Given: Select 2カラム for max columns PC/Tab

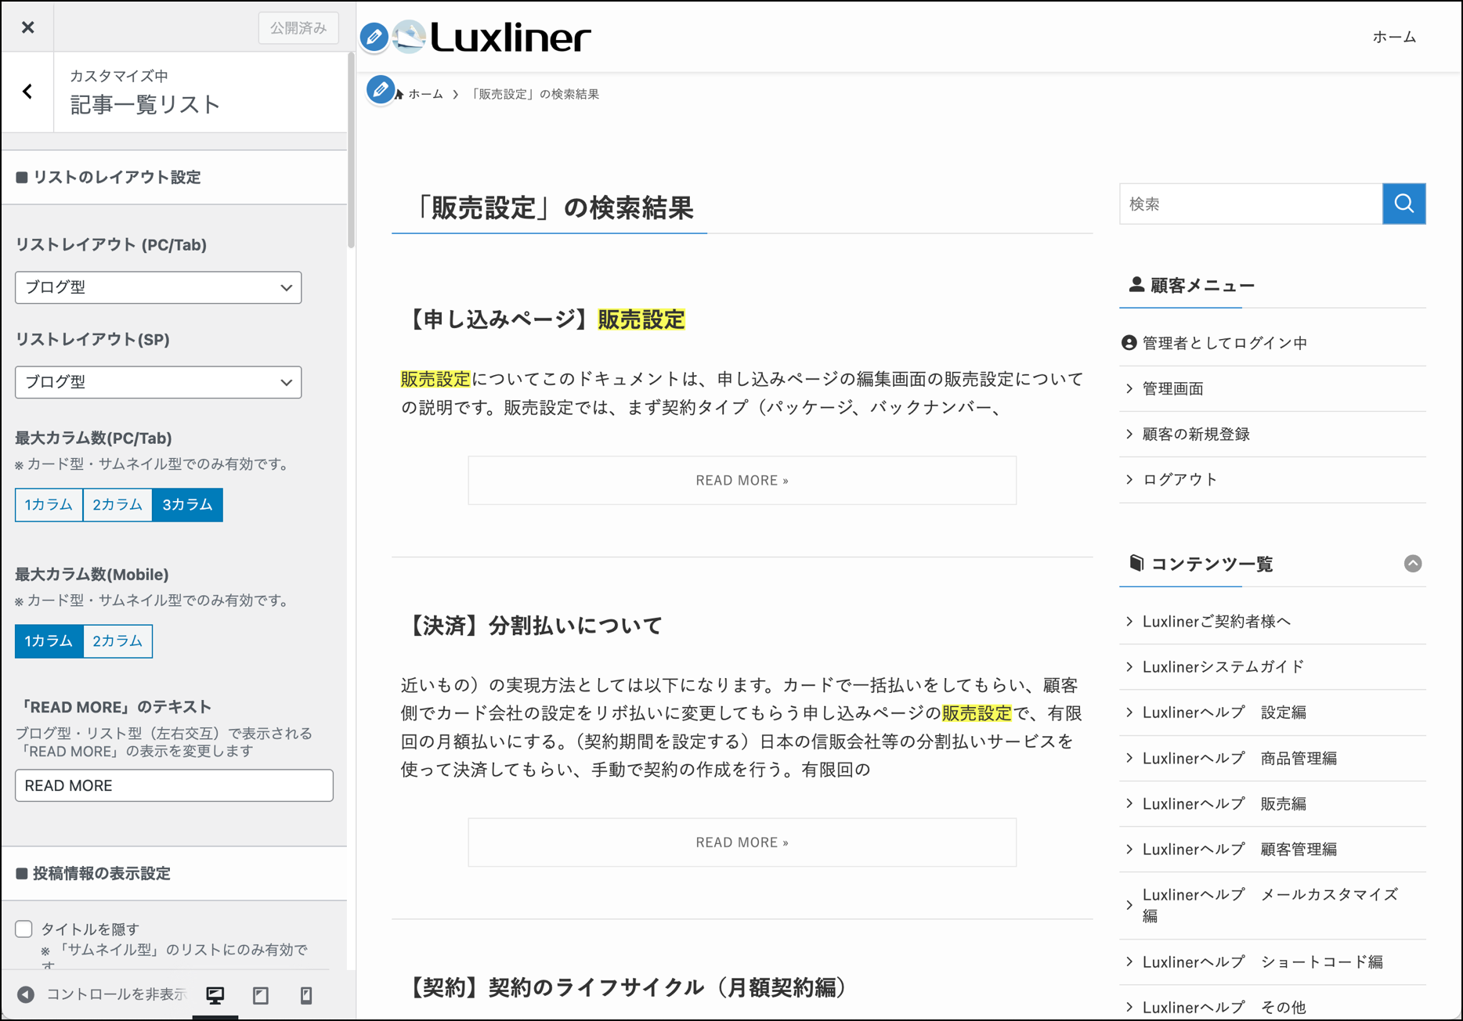Looking at the screenshot, I should point(117,505).
